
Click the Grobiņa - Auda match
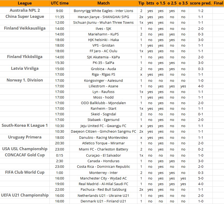[x=103, y=69]
